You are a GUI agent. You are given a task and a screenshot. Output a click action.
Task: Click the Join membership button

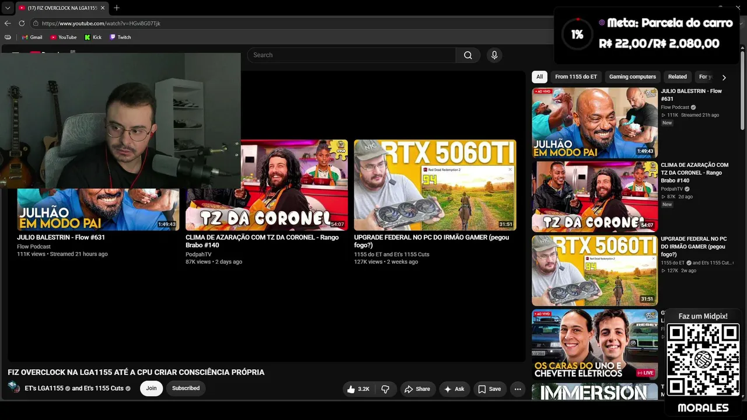(151, 388)
